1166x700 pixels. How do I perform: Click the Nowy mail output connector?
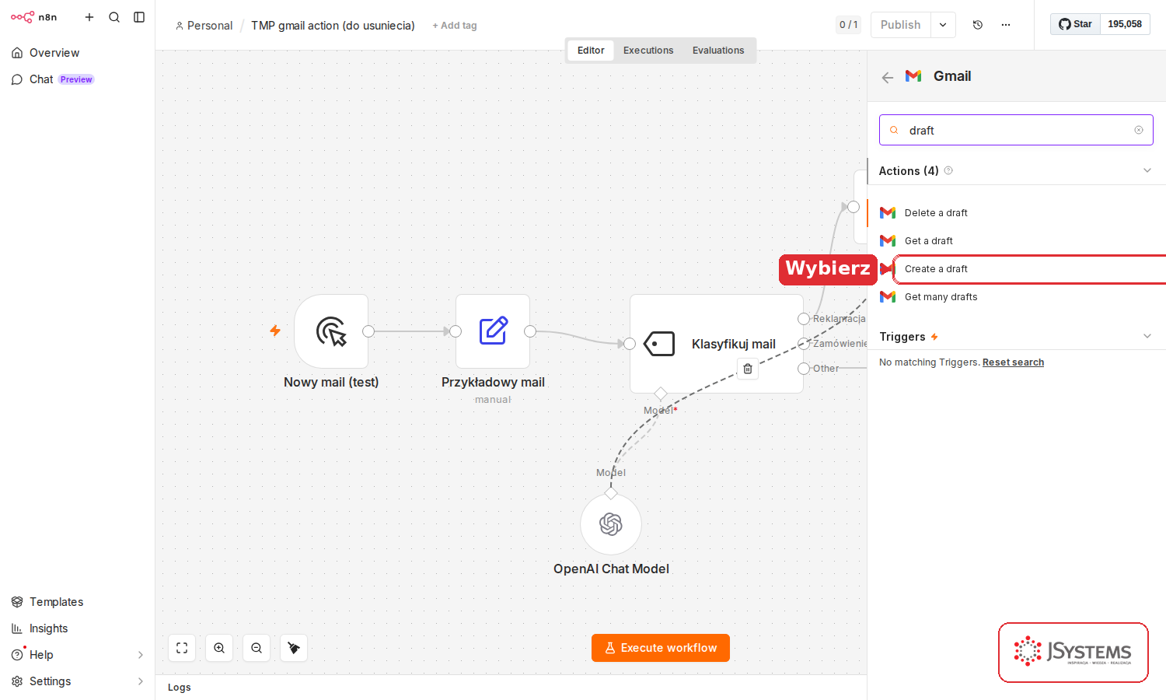(368, 331)
